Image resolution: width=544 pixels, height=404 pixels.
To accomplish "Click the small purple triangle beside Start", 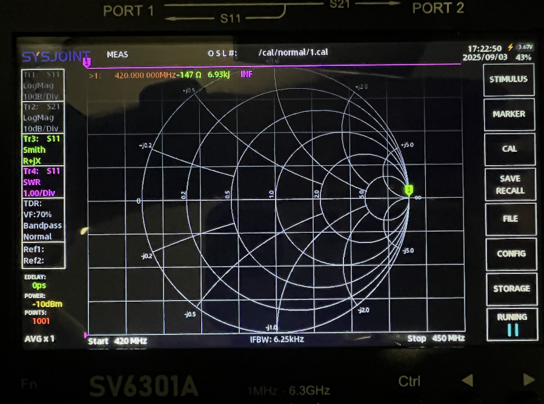I will coord(86,334).
